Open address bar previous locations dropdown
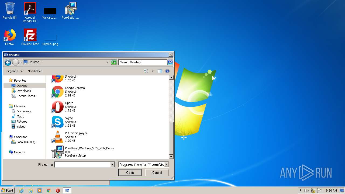This screenshot has height=194, width=345. pyautogui.click(x=107, y=62)
